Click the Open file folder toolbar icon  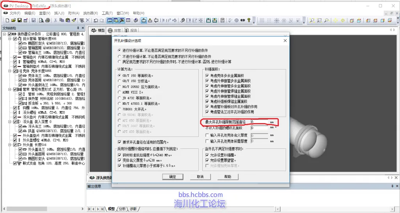[x=13, y=20]
